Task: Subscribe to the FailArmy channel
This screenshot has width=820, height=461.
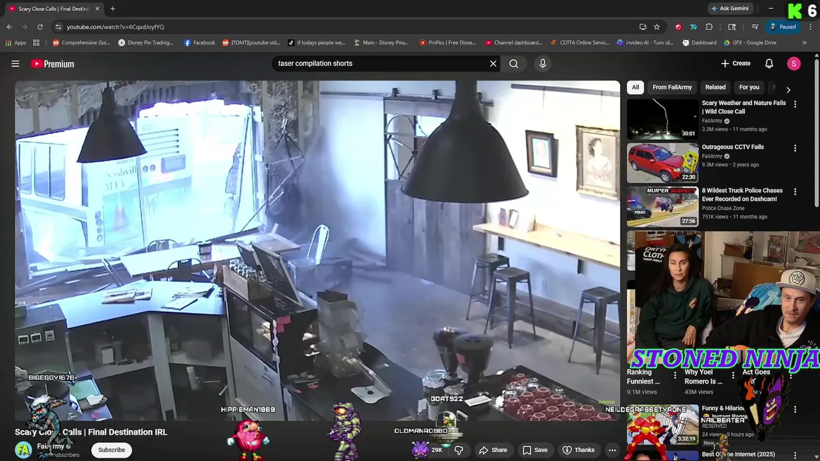Action: tap(111, 450)
